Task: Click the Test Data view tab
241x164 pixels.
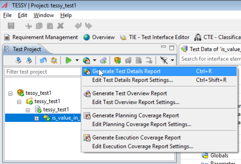Action: pyautogui.click(x=211, y=49)
